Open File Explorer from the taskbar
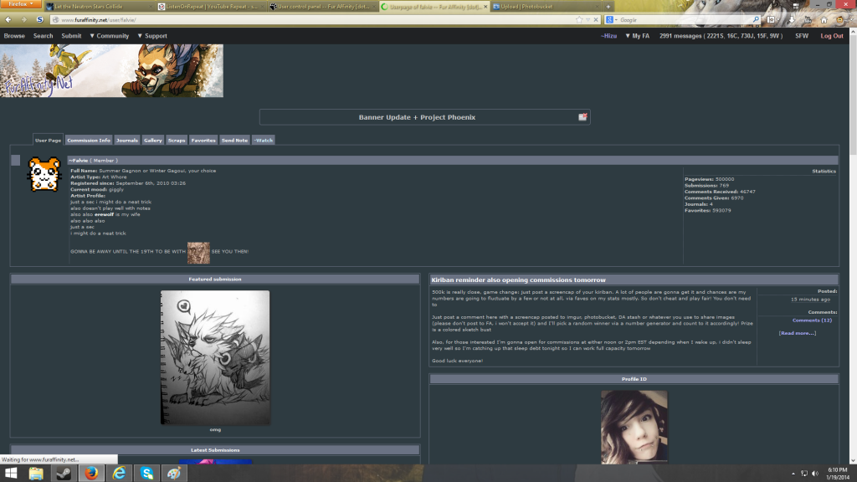The image size is (857, 482). [x=36, y=474]
